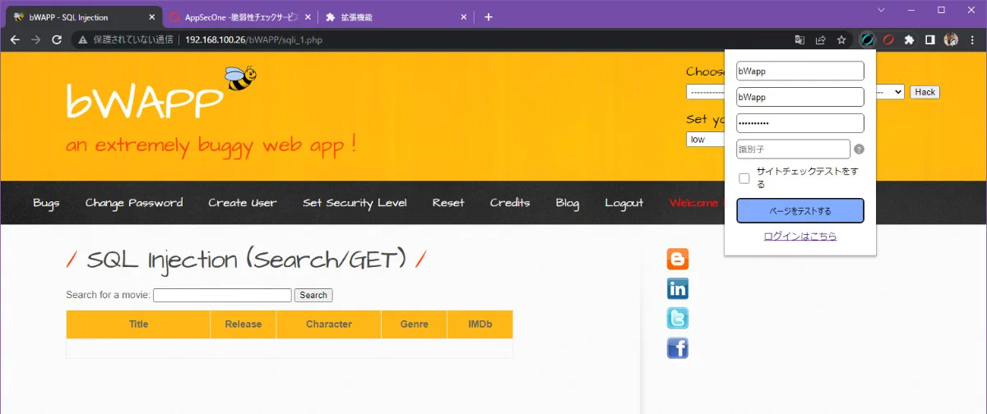
Task: Click the ページをテストする button
Action: (800, 211)
